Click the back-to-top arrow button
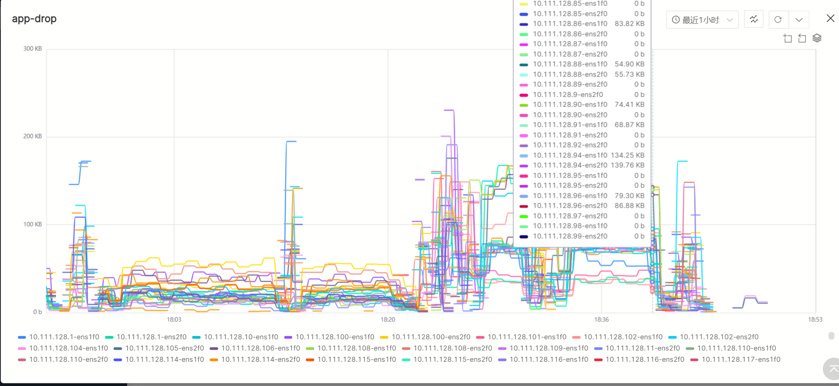 (833, 369)
